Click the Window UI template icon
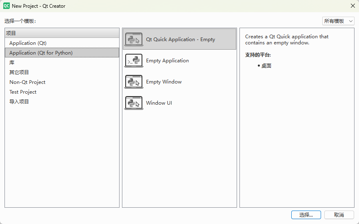 click(134, 103)
